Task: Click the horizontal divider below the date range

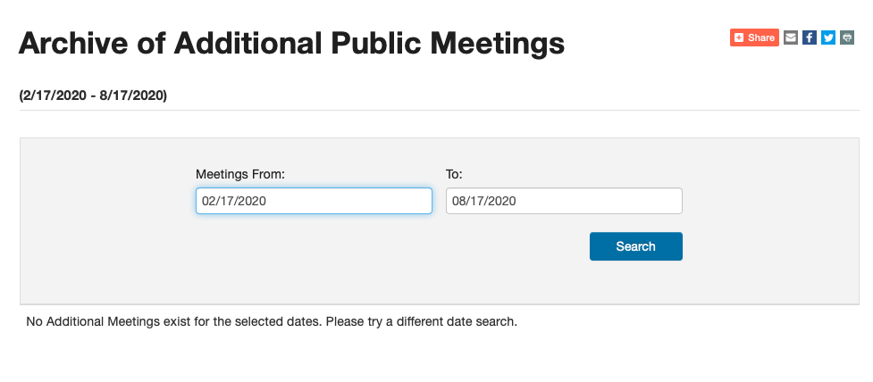Action: tap(440, 110)
